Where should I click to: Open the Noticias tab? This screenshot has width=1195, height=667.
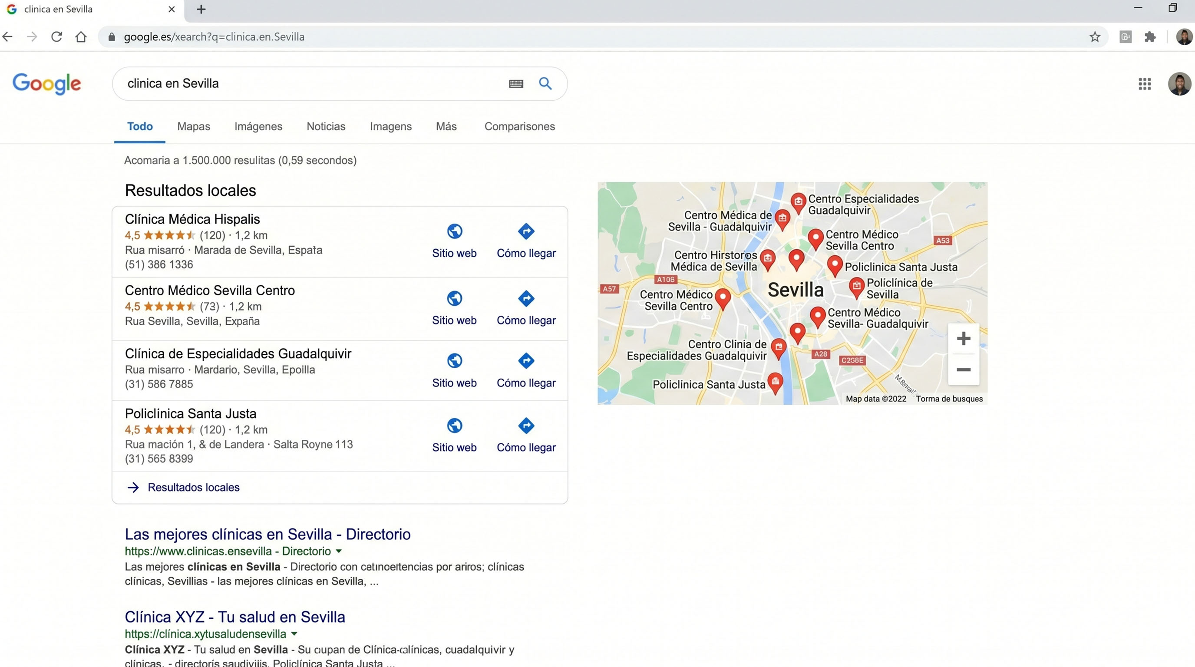click(326, 127)
